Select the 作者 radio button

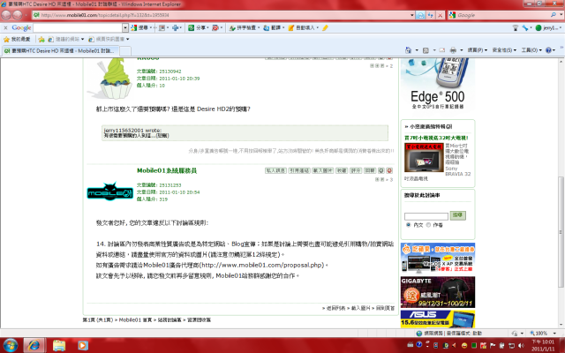click(x=428, y=225)
